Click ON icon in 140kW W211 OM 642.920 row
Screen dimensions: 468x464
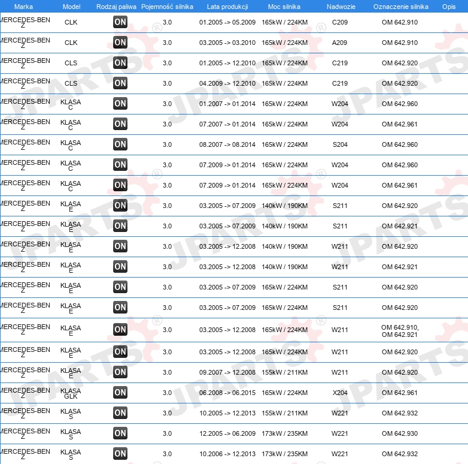pyautogui.click(x=120, y=246)
